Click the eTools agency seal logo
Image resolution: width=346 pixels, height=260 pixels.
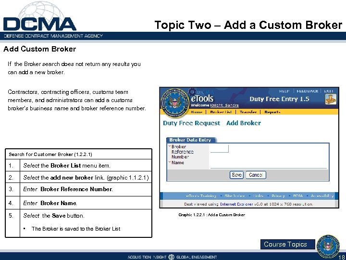[x=176, y=103]
